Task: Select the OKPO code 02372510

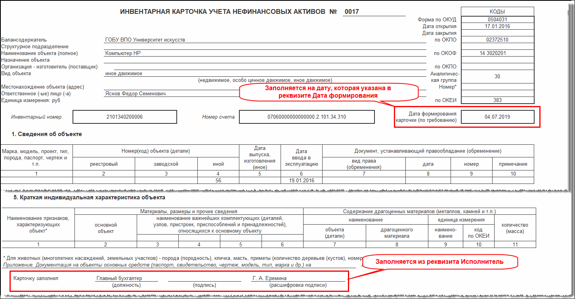Action: [497, 40]
